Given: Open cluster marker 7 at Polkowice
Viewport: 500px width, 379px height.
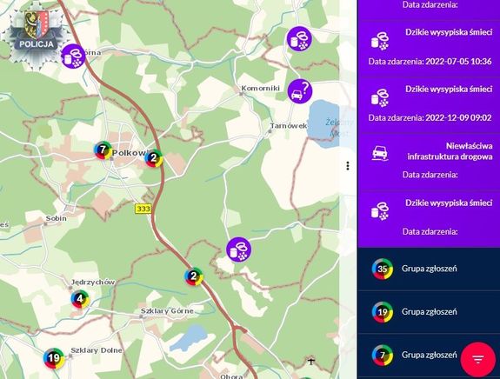Looking at the screenshot, I should pos(103,150).
